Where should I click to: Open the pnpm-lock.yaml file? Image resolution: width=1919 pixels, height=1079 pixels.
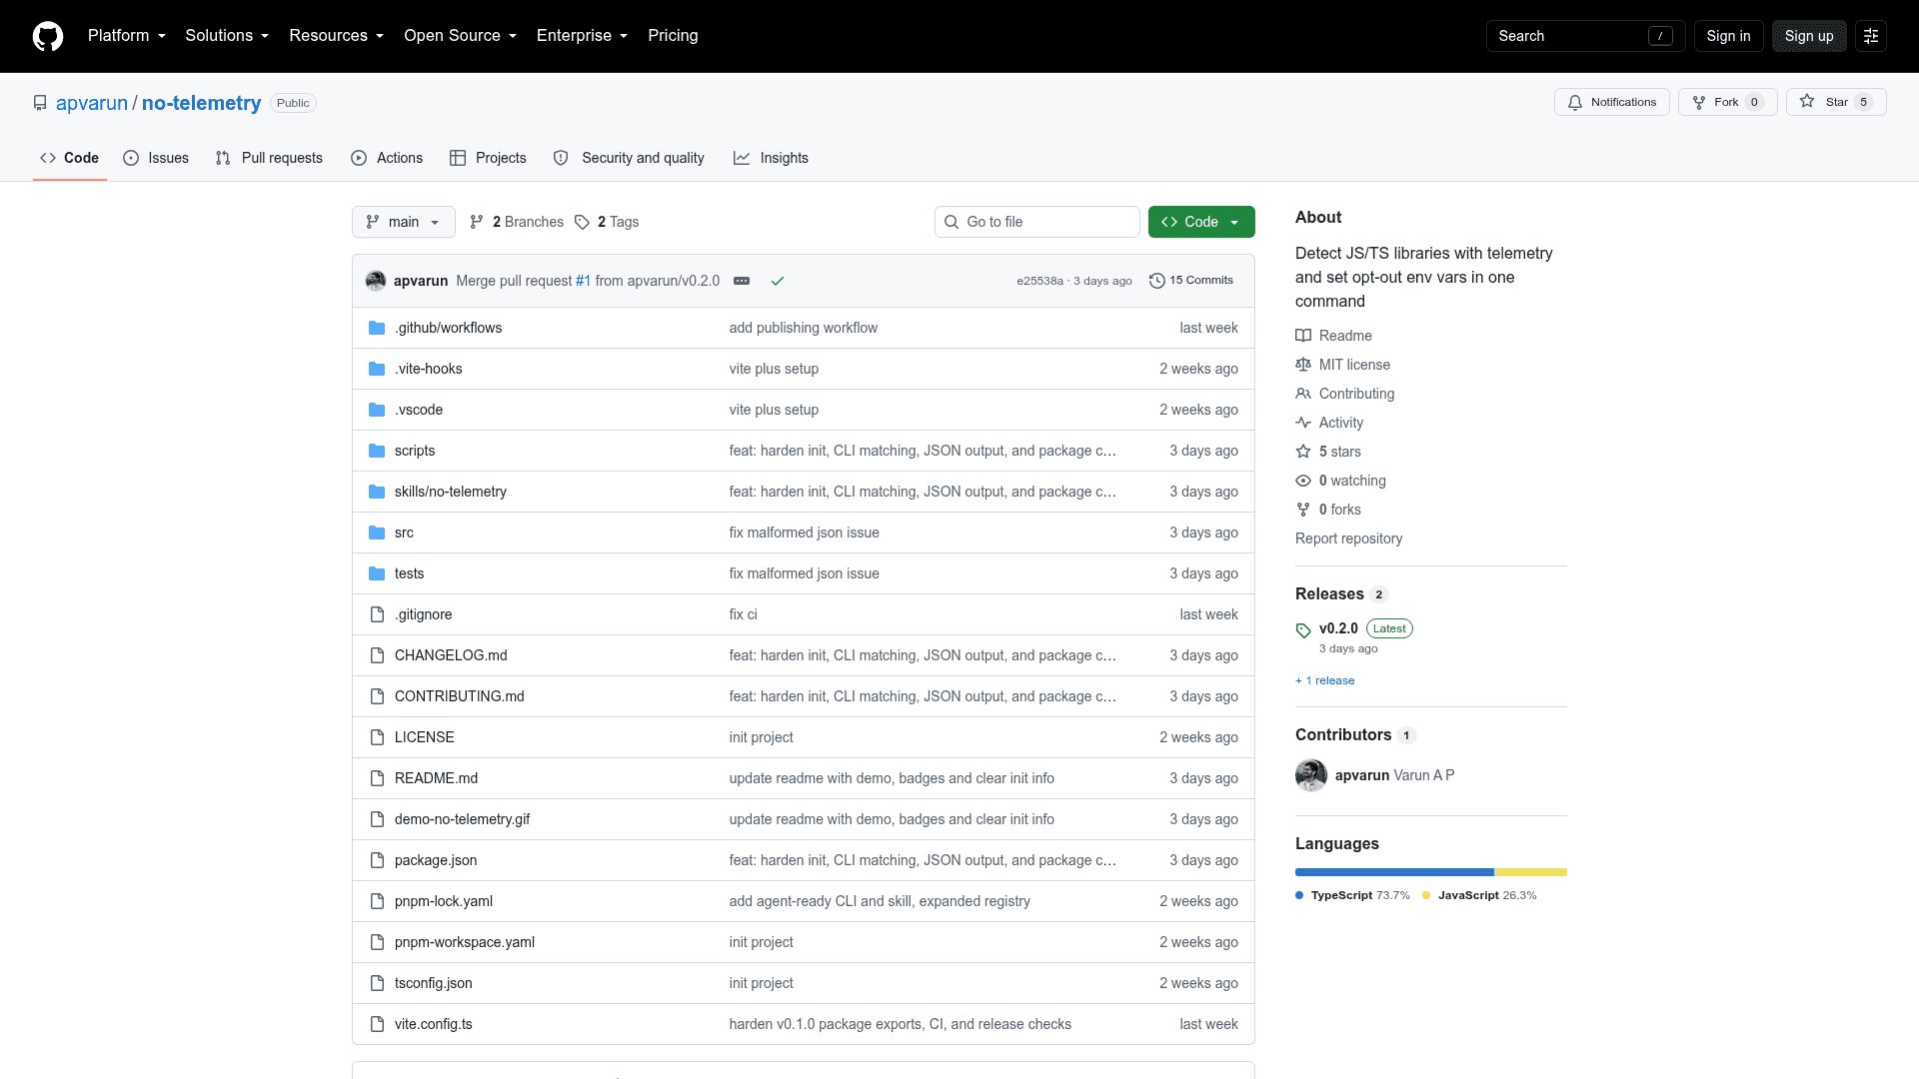click(444, 901)
